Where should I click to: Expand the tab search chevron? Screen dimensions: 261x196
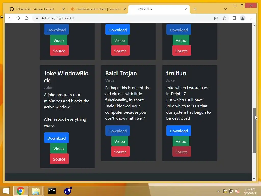(225, 9)
